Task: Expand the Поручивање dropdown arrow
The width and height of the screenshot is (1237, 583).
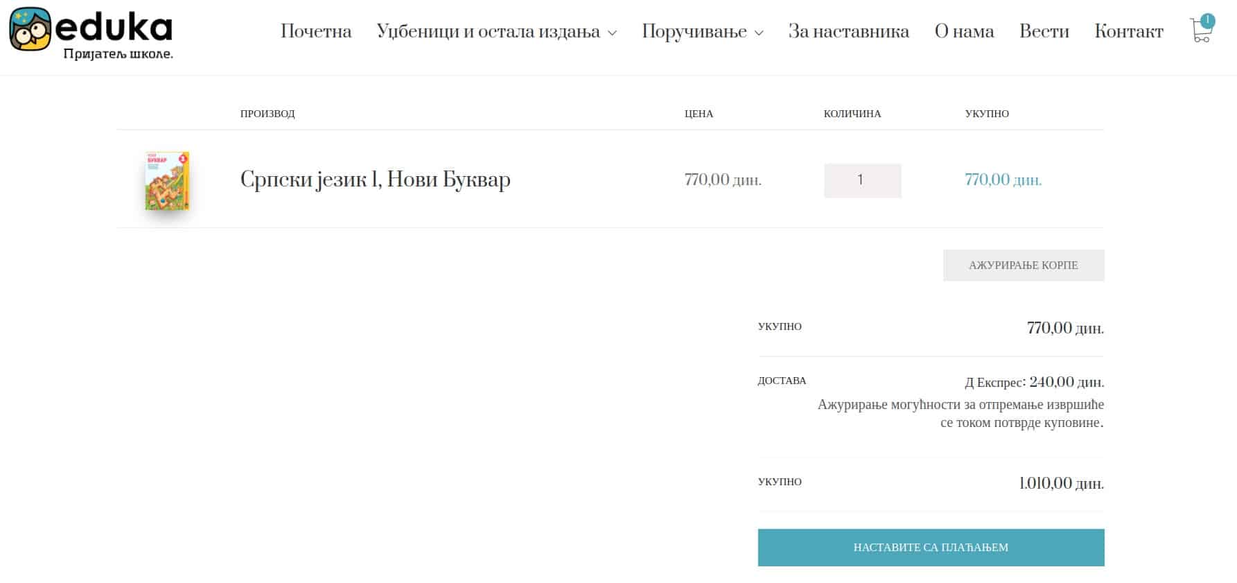Action: pyautogui.click(x=759, y=33)
